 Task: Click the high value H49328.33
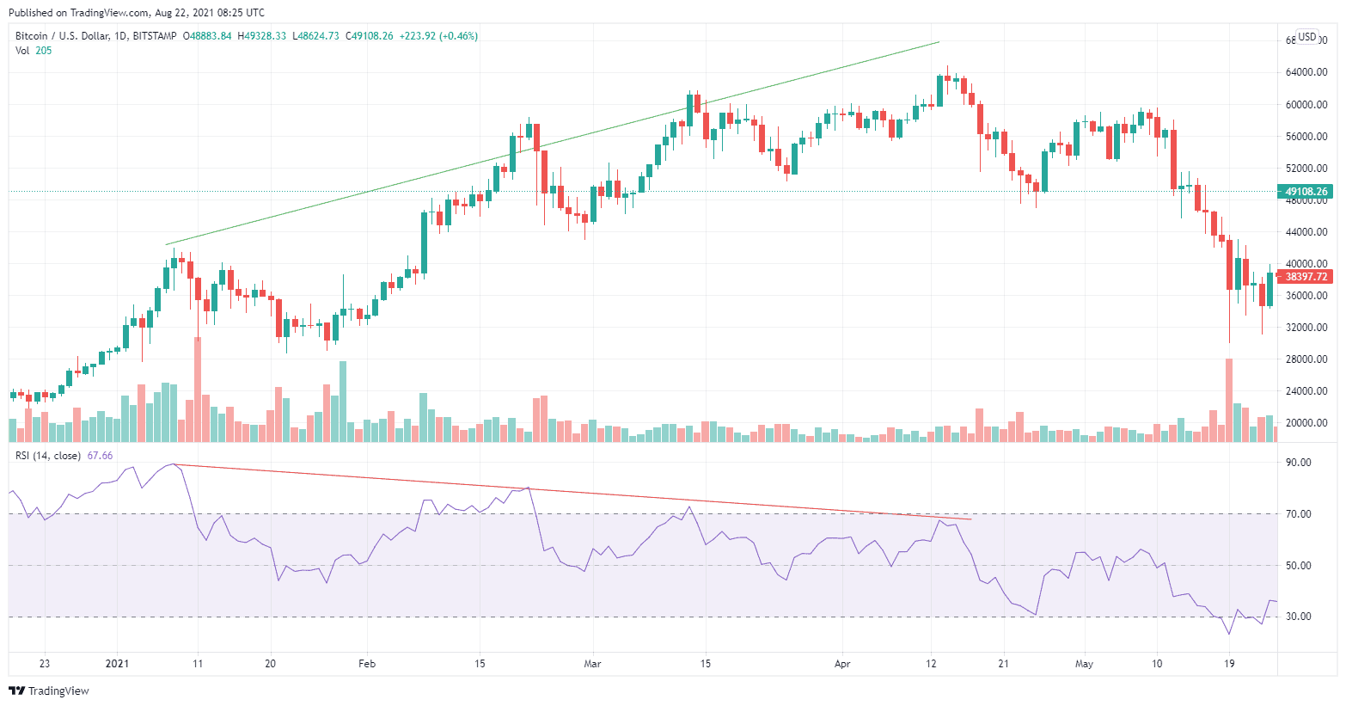[x=262, y=36]
